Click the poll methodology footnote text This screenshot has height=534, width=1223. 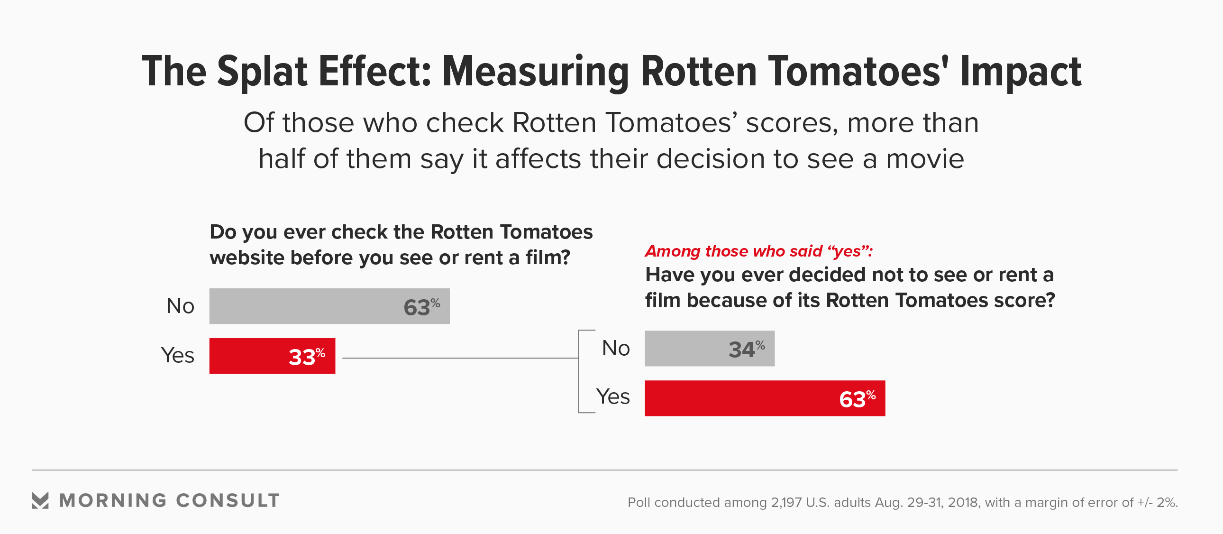tap(903, 502)
